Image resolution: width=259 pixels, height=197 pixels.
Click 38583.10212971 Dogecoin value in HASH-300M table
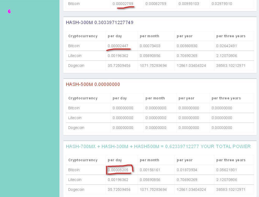click(x=231, y=66)
